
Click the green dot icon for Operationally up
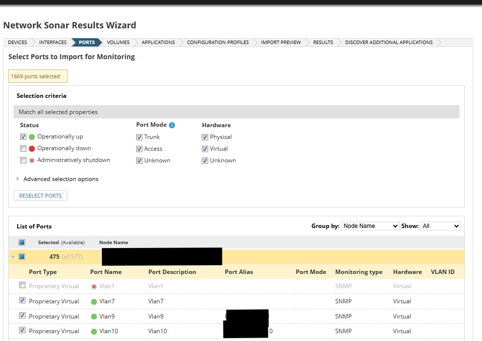(x=31, y=136)
